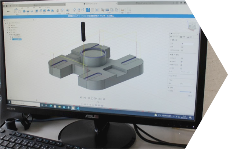Select the 2D Adaptive Clearing toolbar icon

tap(24, 11)
